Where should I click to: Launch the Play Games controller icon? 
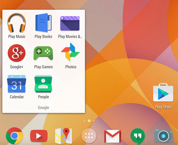[x=43, y=53]
